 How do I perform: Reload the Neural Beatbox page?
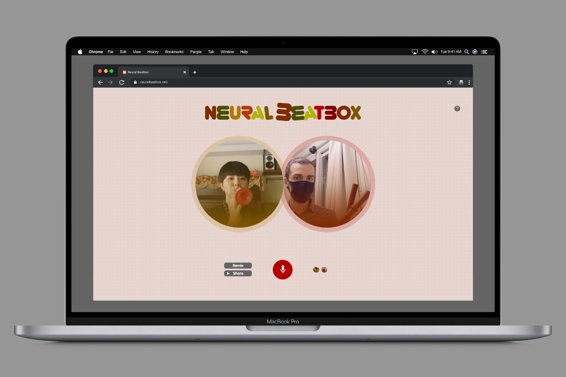122,83
